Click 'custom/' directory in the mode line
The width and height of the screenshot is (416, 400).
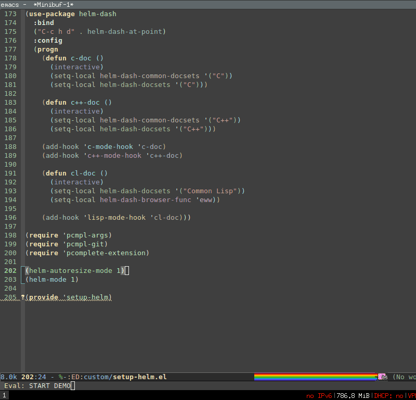98,377
